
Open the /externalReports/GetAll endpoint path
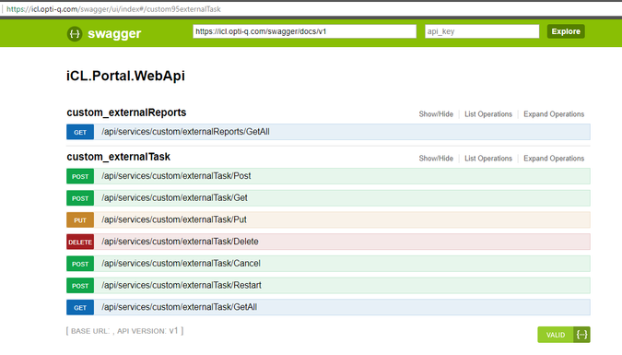pos(185,132)
